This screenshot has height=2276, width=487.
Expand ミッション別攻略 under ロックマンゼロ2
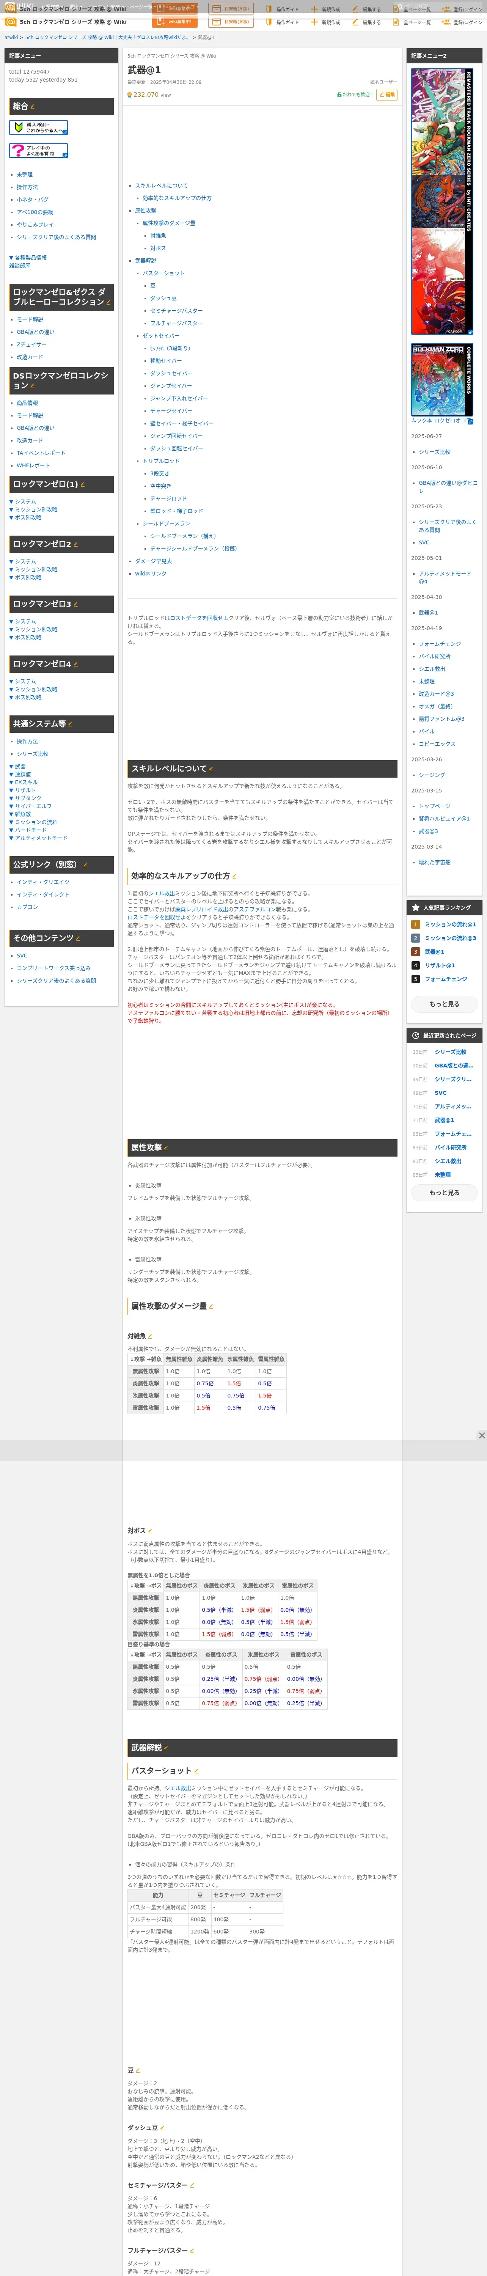[34, 570]
